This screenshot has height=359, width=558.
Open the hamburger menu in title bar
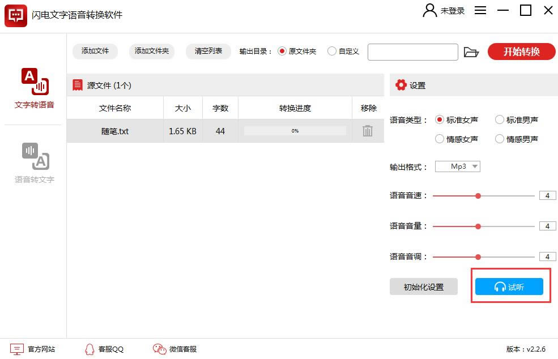[480, 10]
